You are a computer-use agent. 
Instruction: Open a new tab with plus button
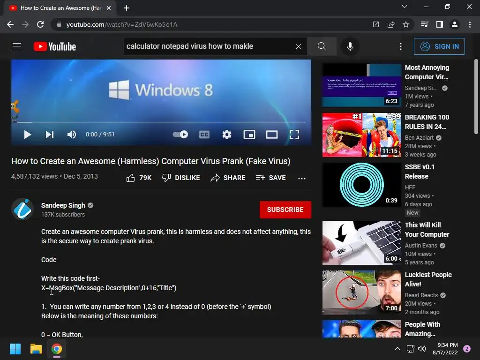[127, 8]
